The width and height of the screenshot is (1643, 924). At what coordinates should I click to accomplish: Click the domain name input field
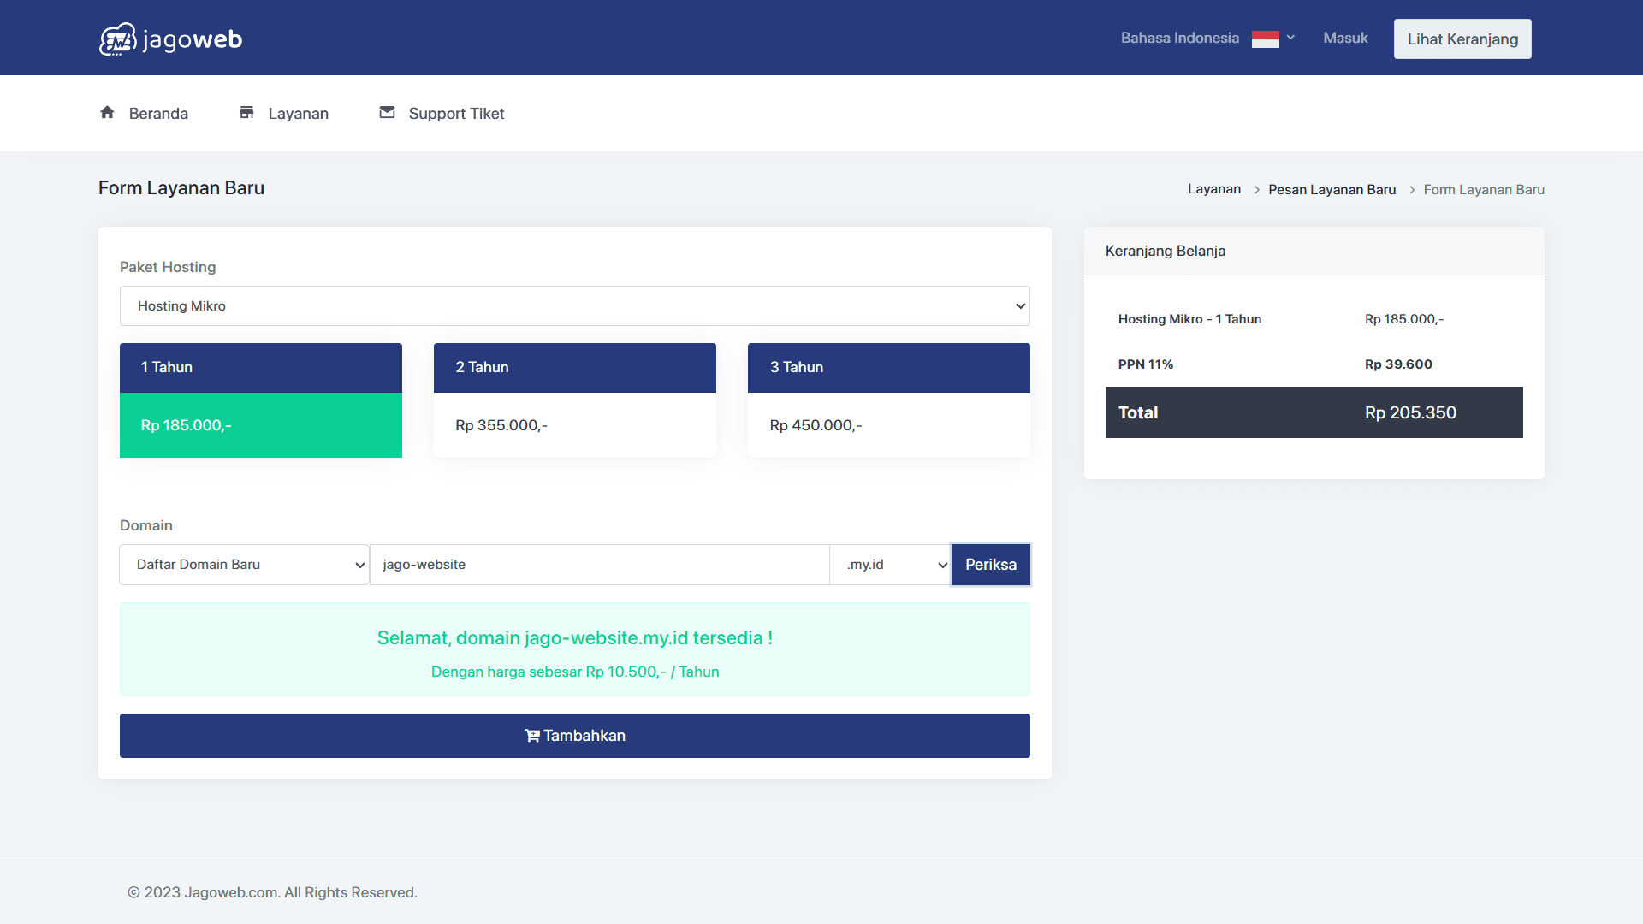tap(599, 565)
